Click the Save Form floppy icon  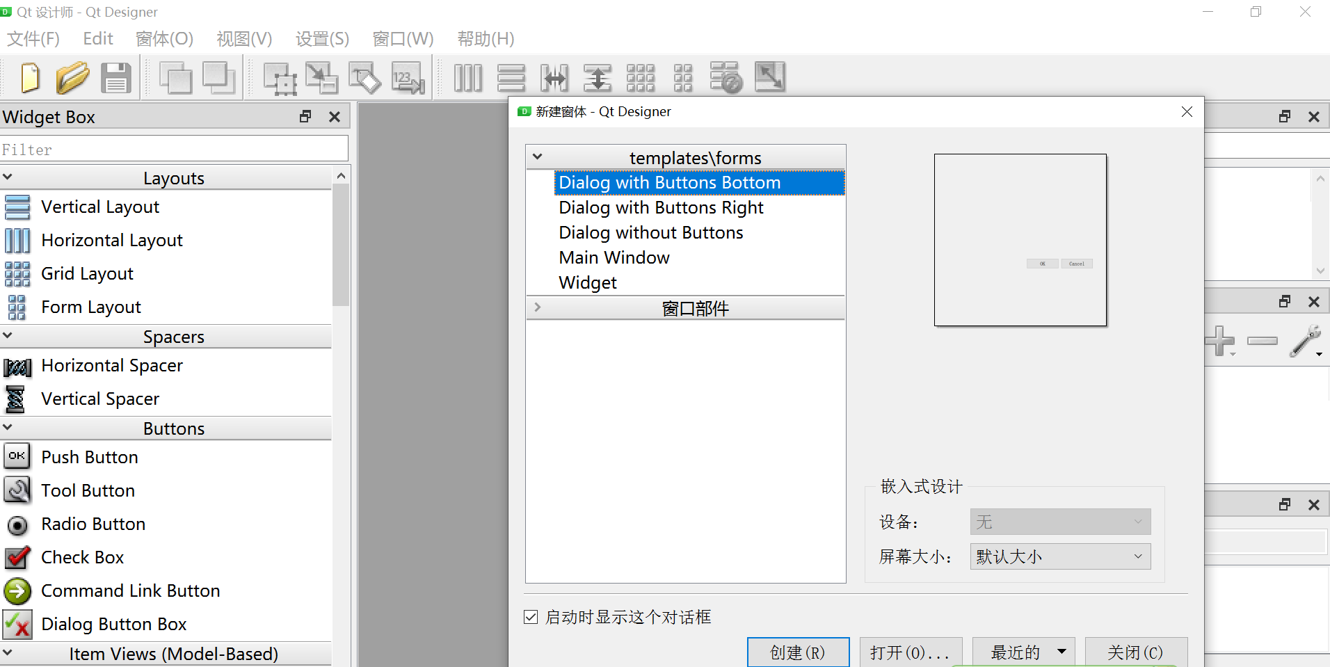(116, 77)
